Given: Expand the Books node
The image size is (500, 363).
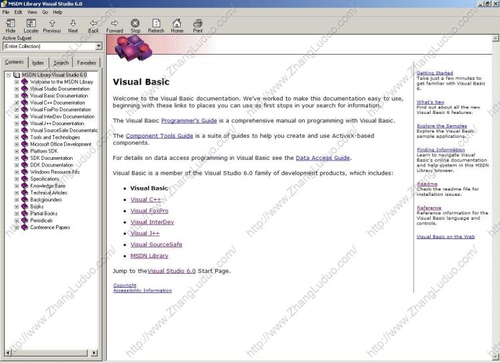Looking at the screenshot, I should [x=17, y=206].
